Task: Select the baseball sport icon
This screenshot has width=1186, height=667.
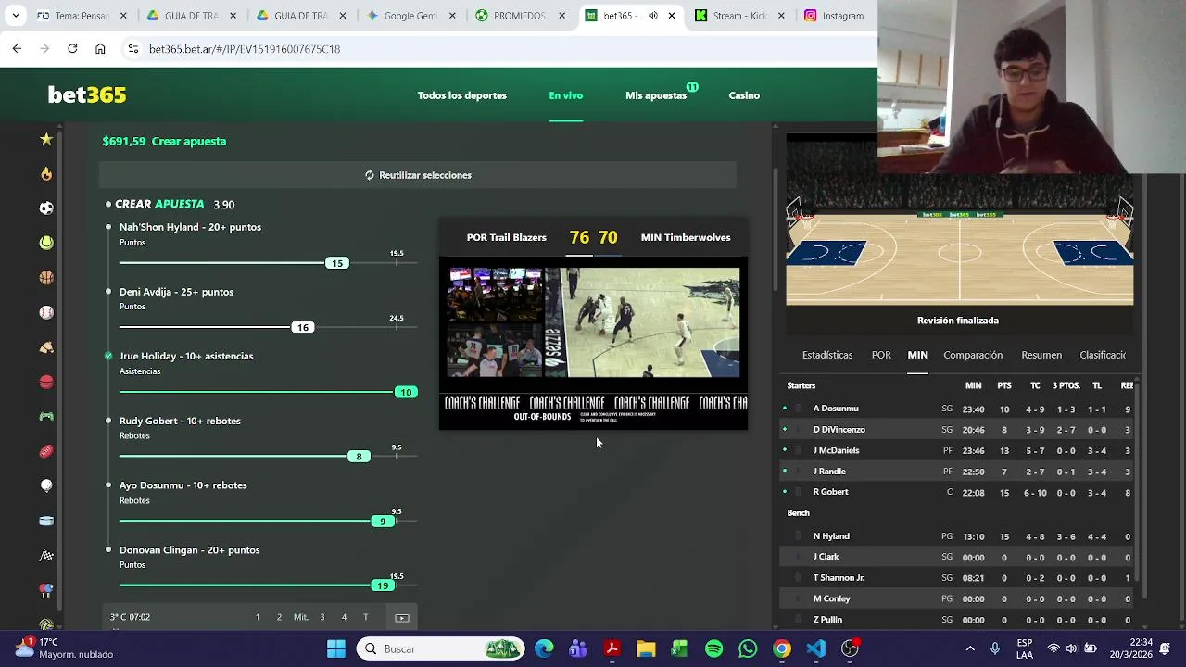Action: 46,312
